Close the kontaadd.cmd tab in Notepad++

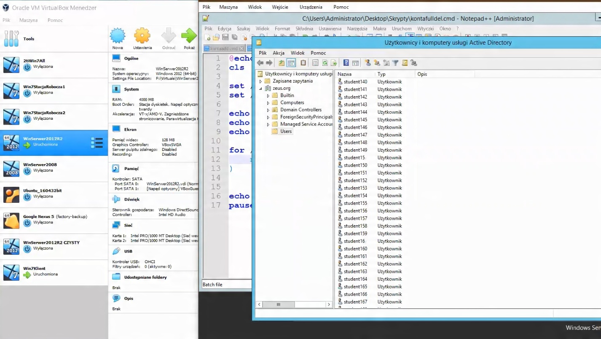[x=242, y=48]
